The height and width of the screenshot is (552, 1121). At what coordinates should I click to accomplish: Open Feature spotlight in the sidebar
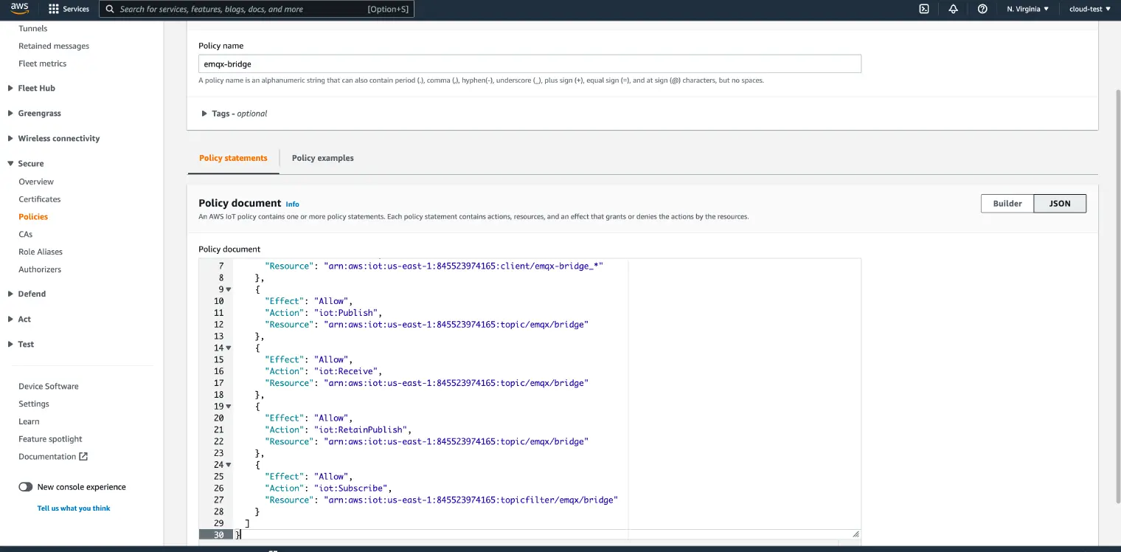(51, 439)
